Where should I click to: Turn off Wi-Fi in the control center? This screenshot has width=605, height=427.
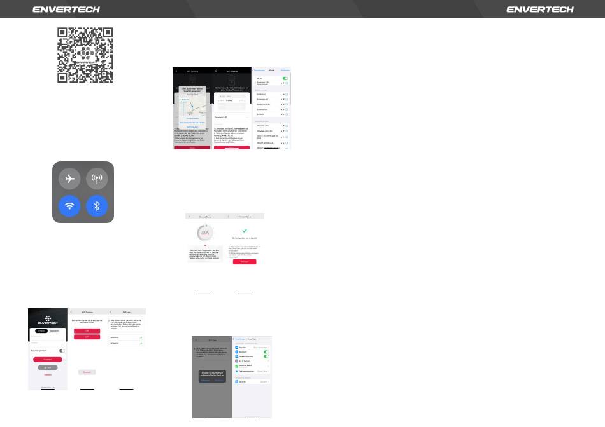pyautogui.click(x=69, y=206)
